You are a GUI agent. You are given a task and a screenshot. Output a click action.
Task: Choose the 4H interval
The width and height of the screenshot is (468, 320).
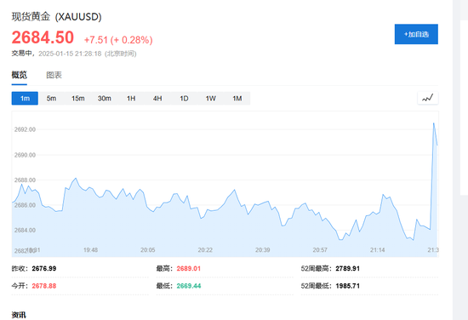pyautogui.click(x=157, y=98)
